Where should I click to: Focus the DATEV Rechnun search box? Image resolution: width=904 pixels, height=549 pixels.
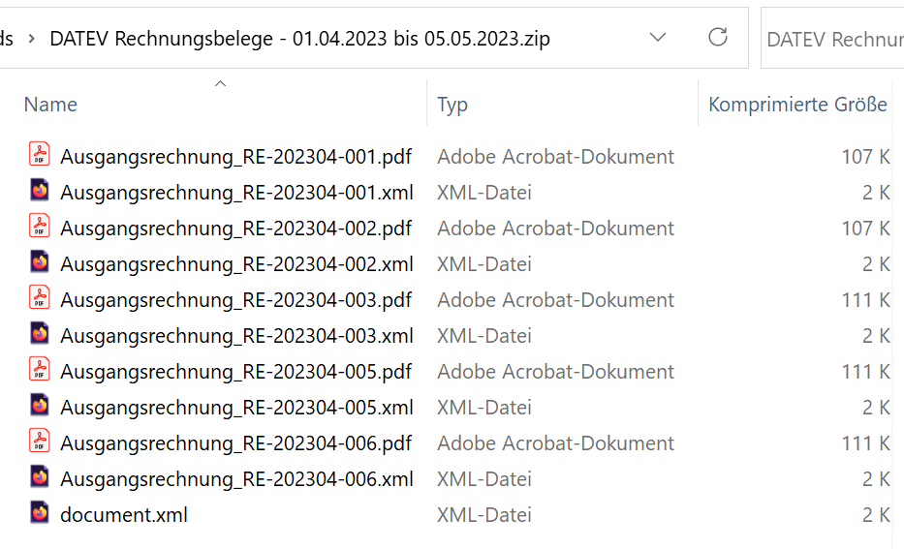point(832,39)
